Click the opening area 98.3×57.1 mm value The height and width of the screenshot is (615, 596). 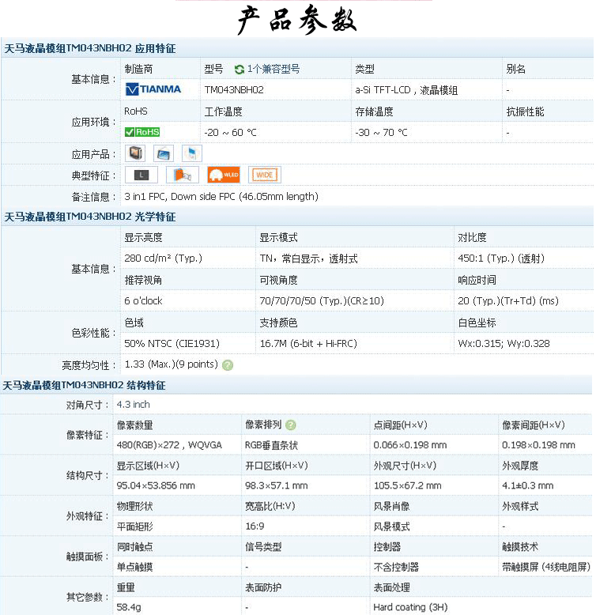click(277, 485)
